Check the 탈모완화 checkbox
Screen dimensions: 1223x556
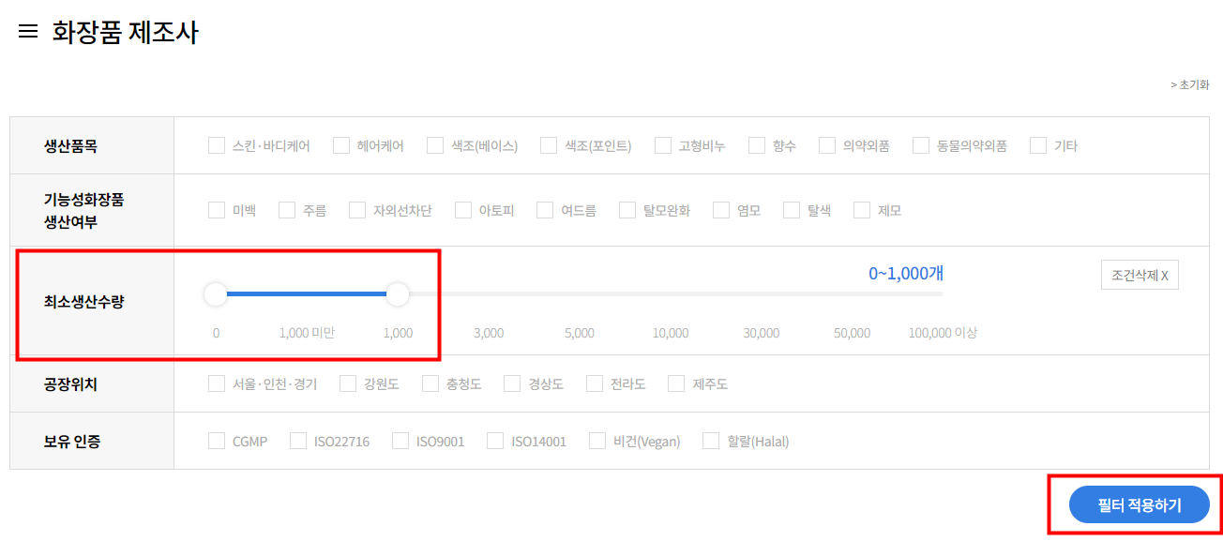tap(627, 210)
